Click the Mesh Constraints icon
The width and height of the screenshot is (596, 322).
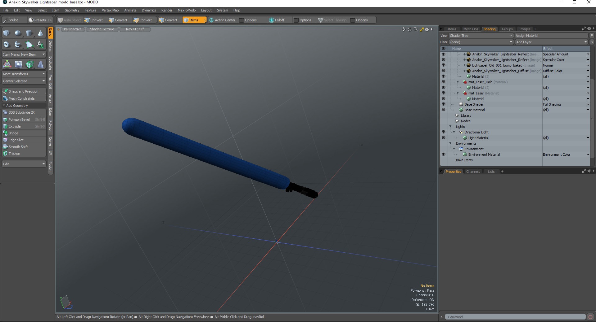(5, 98)
